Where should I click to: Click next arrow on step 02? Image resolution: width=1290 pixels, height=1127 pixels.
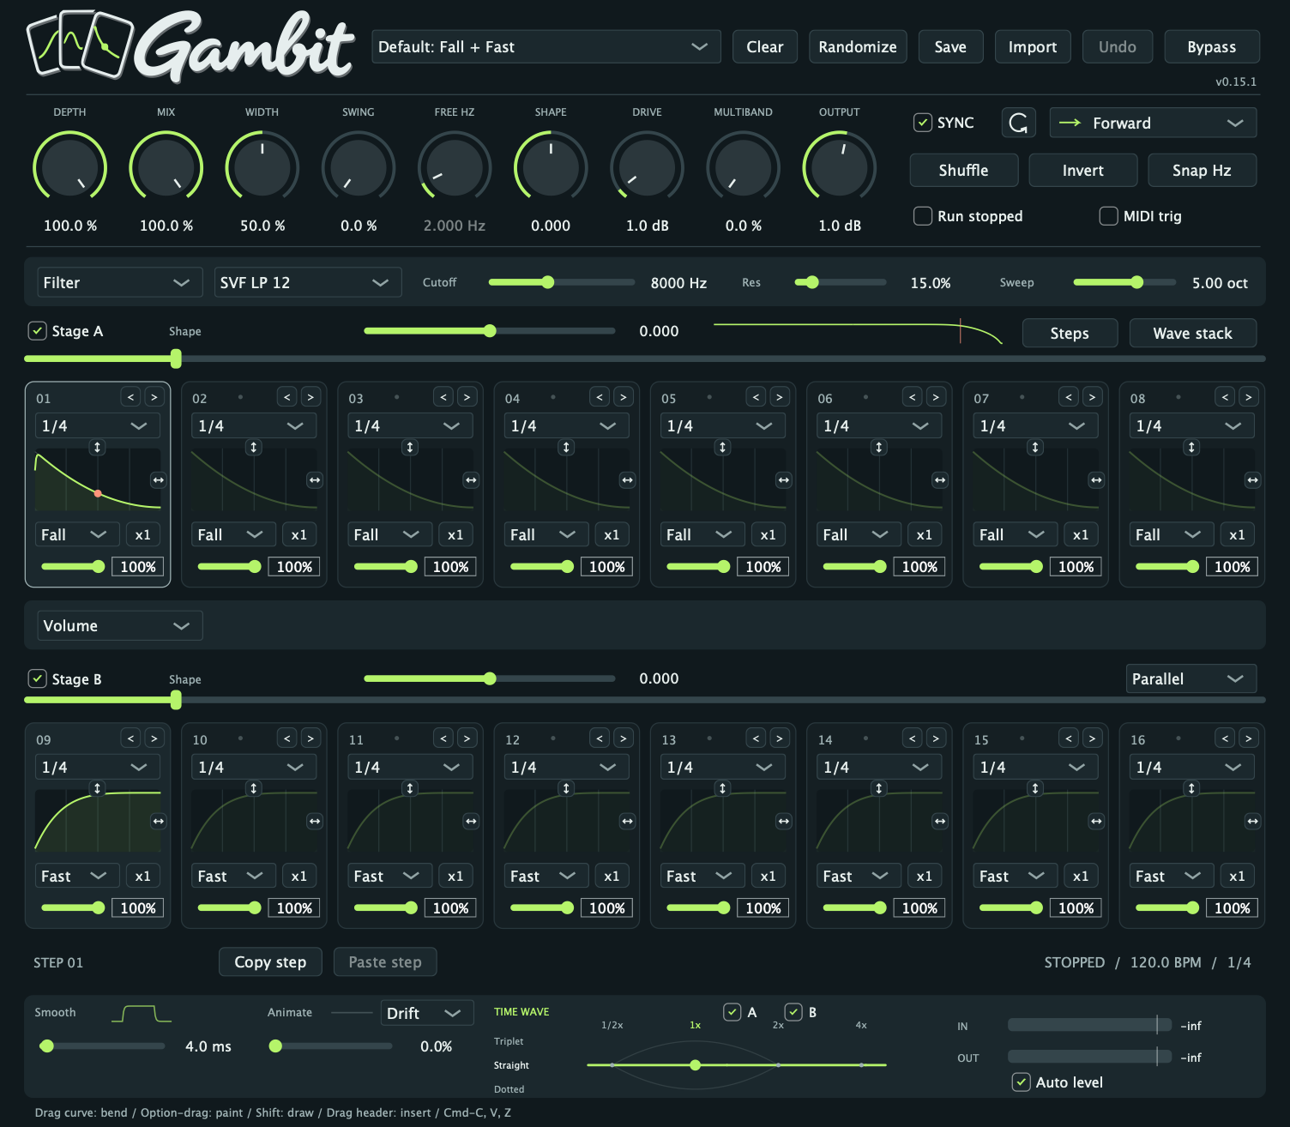310,396
